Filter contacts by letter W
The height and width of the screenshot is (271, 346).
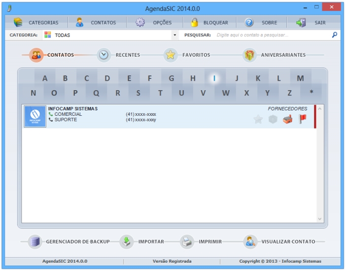point(226,93)
